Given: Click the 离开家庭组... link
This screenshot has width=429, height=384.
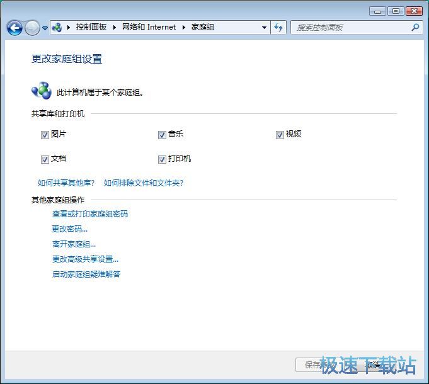Looking at the screenshot, I should coord(74,244).
